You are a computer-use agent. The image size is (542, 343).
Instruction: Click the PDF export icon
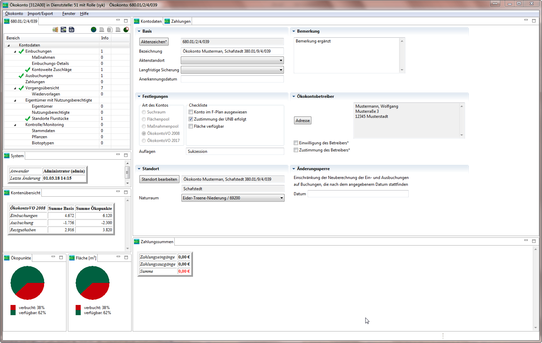pos(110,30)
